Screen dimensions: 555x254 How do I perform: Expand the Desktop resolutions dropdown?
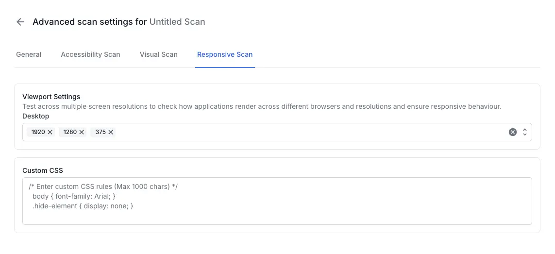pyautogui.click(x=525, y=132)
